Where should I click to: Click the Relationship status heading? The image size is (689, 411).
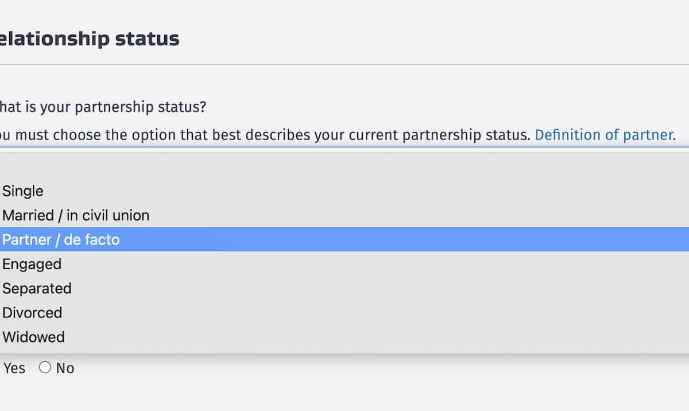click(x=90, y=39)
